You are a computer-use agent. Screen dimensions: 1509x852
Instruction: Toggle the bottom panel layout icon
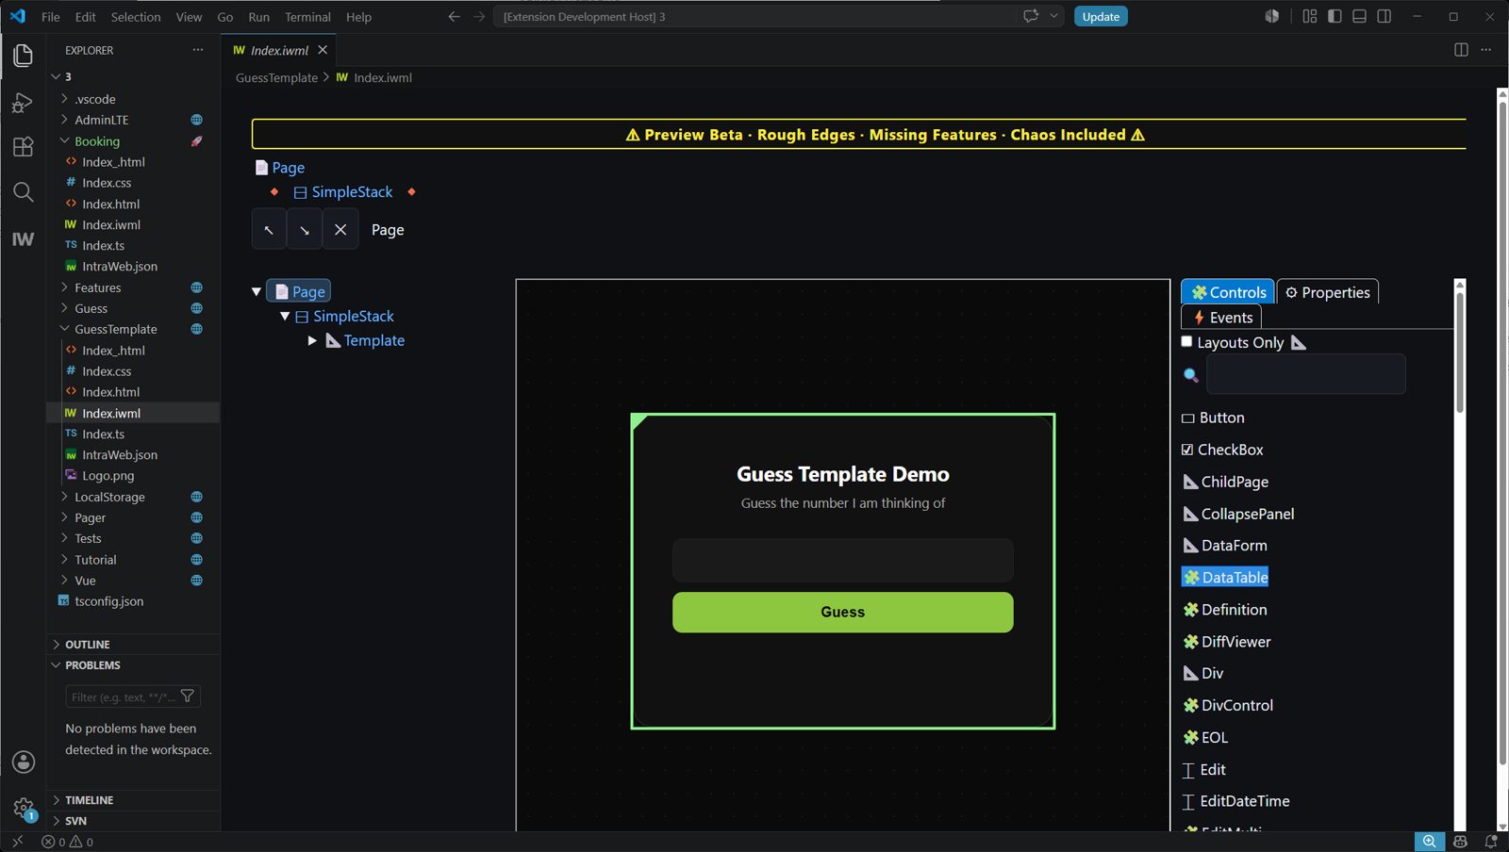(1359, 16)
